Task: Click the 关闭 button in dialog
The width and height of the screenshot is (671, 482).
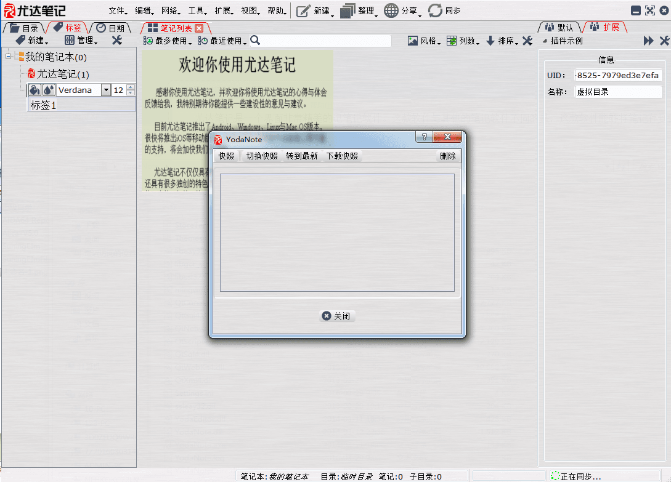Action: click(337, 316)
